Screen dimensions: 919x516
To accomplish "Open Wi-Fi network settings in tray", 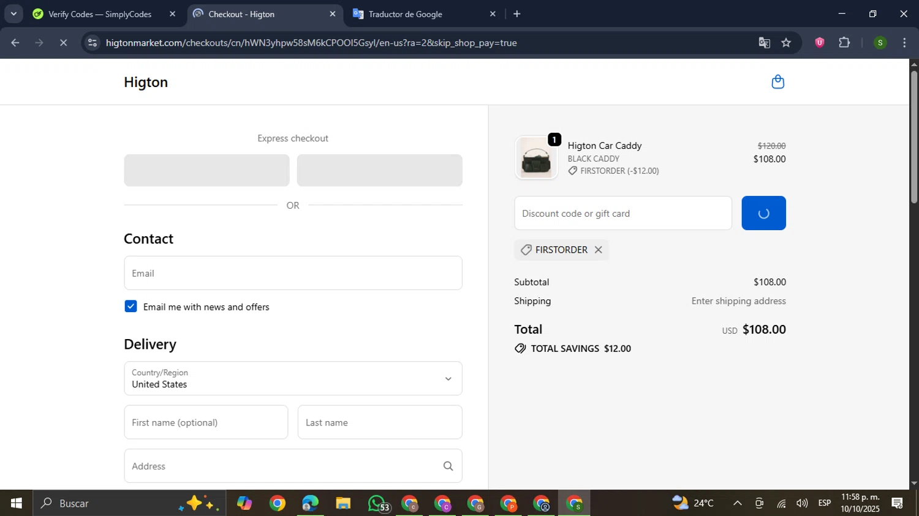I will (781, 503).
